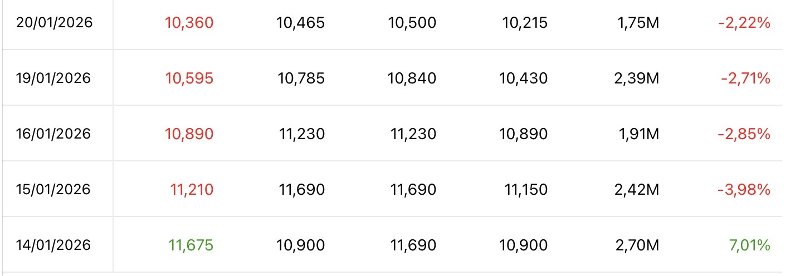The width and height of the screenshot is (805, 276).
Task: Click the 19/01/2026 date cell
Action: (53, 78)
